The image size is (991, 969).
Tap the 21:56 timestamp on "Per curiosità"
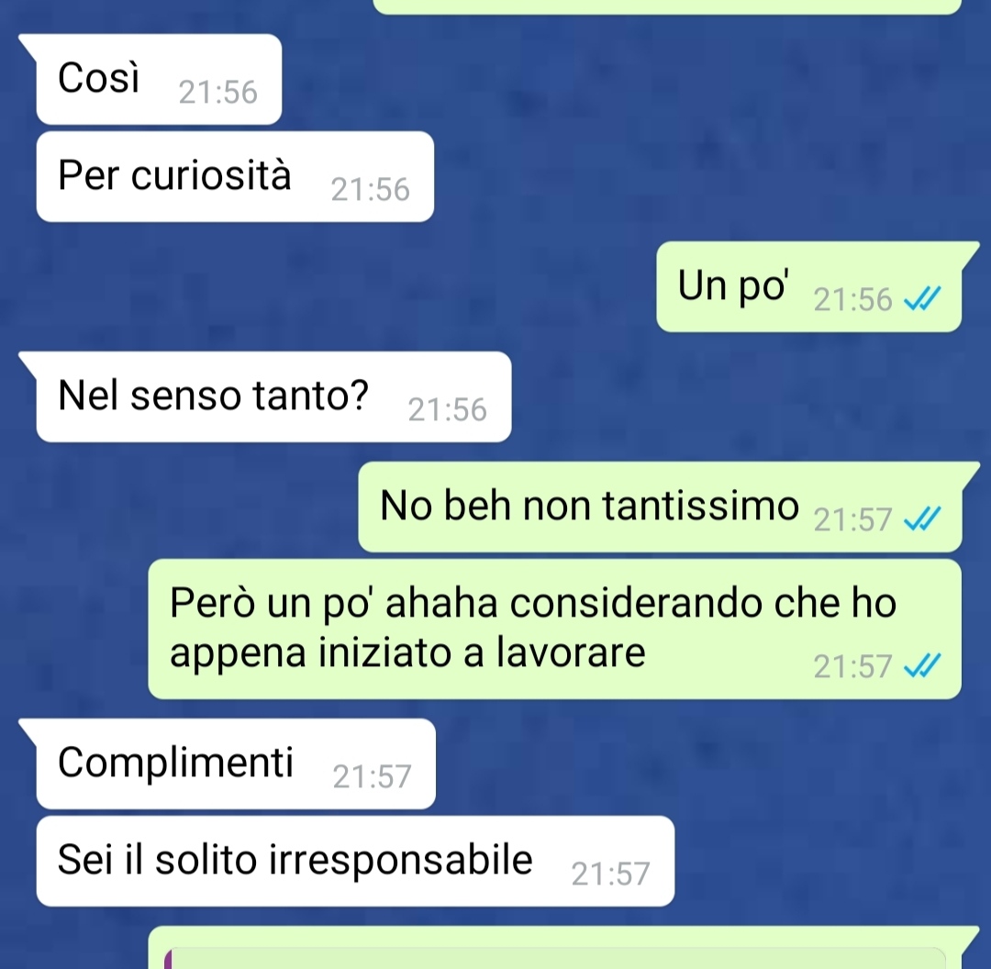371,190
